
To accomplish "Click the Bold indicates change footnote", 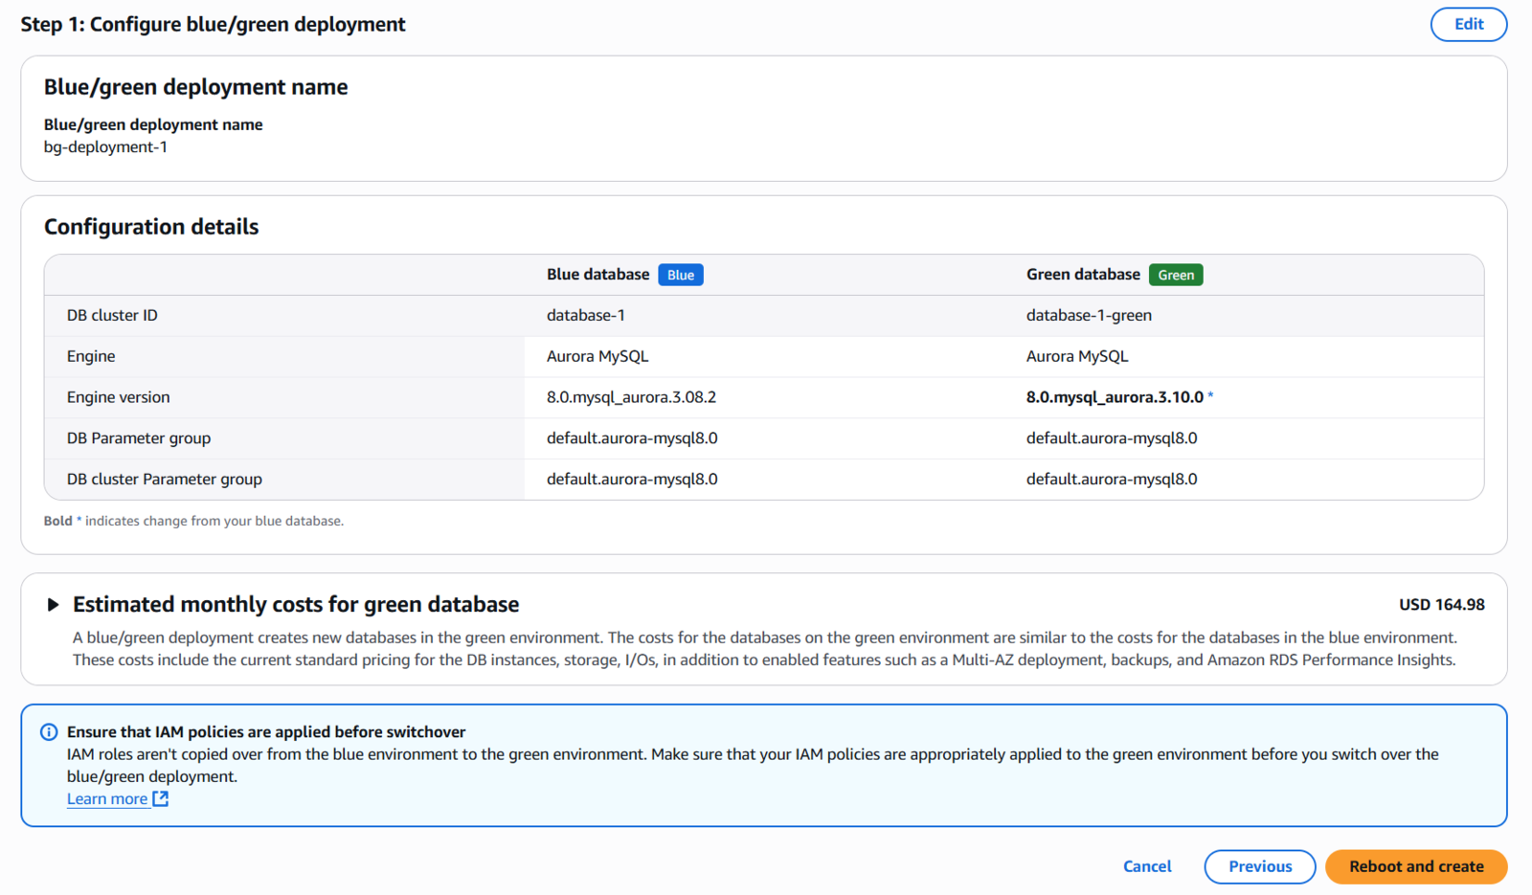I will pos(193,522).
